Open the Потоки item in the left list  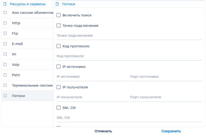pos(28,96)
